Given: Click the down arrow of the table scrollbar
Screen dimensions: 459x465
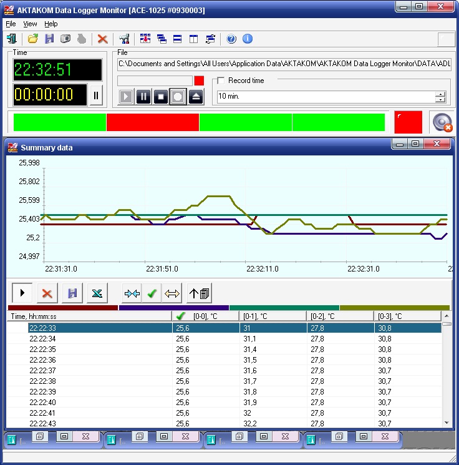Looking at the screenshot, I should pos(446,423).
